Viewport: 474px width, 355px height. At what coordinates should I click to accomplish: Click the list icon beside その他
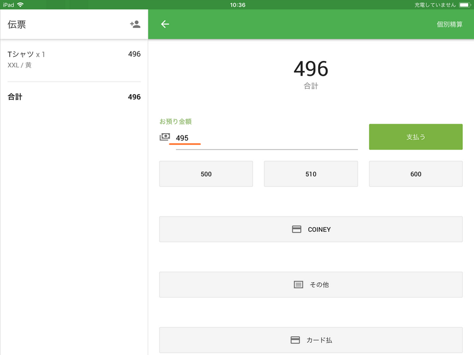299,285
